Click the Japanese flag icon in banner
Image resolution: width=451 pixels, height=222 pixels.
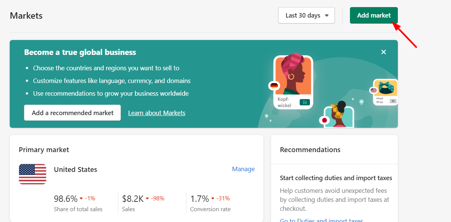coord(324,120)
